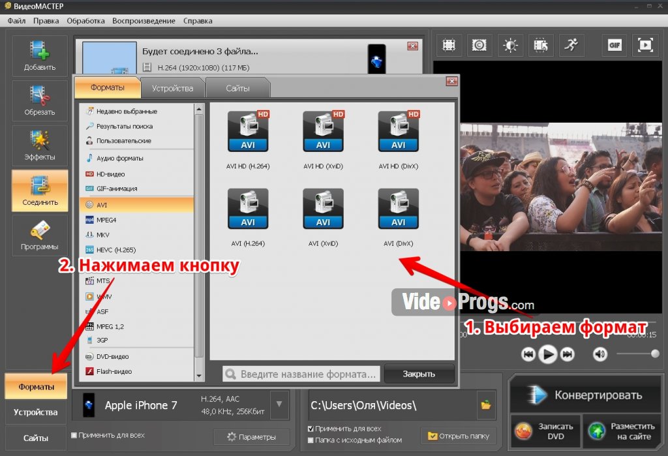This screenshot has width=668, height=456.
Task: Click the bottom-left Устройства button
Action: (x=36, y=412)
